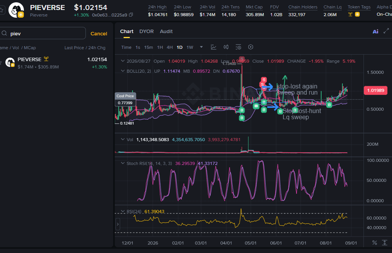The width and height of the screenshot is (392, 253).
Task: Click the plant icon under Token Tags
Action: (x=350, y=15)
